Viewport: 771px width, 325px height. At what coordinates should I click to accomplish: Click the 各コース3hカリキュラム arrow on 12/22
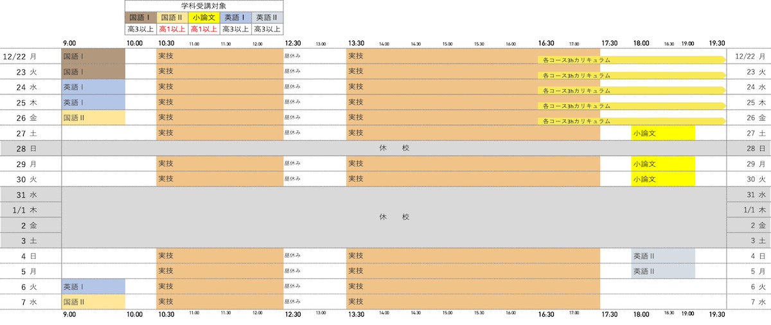point(631,60)
